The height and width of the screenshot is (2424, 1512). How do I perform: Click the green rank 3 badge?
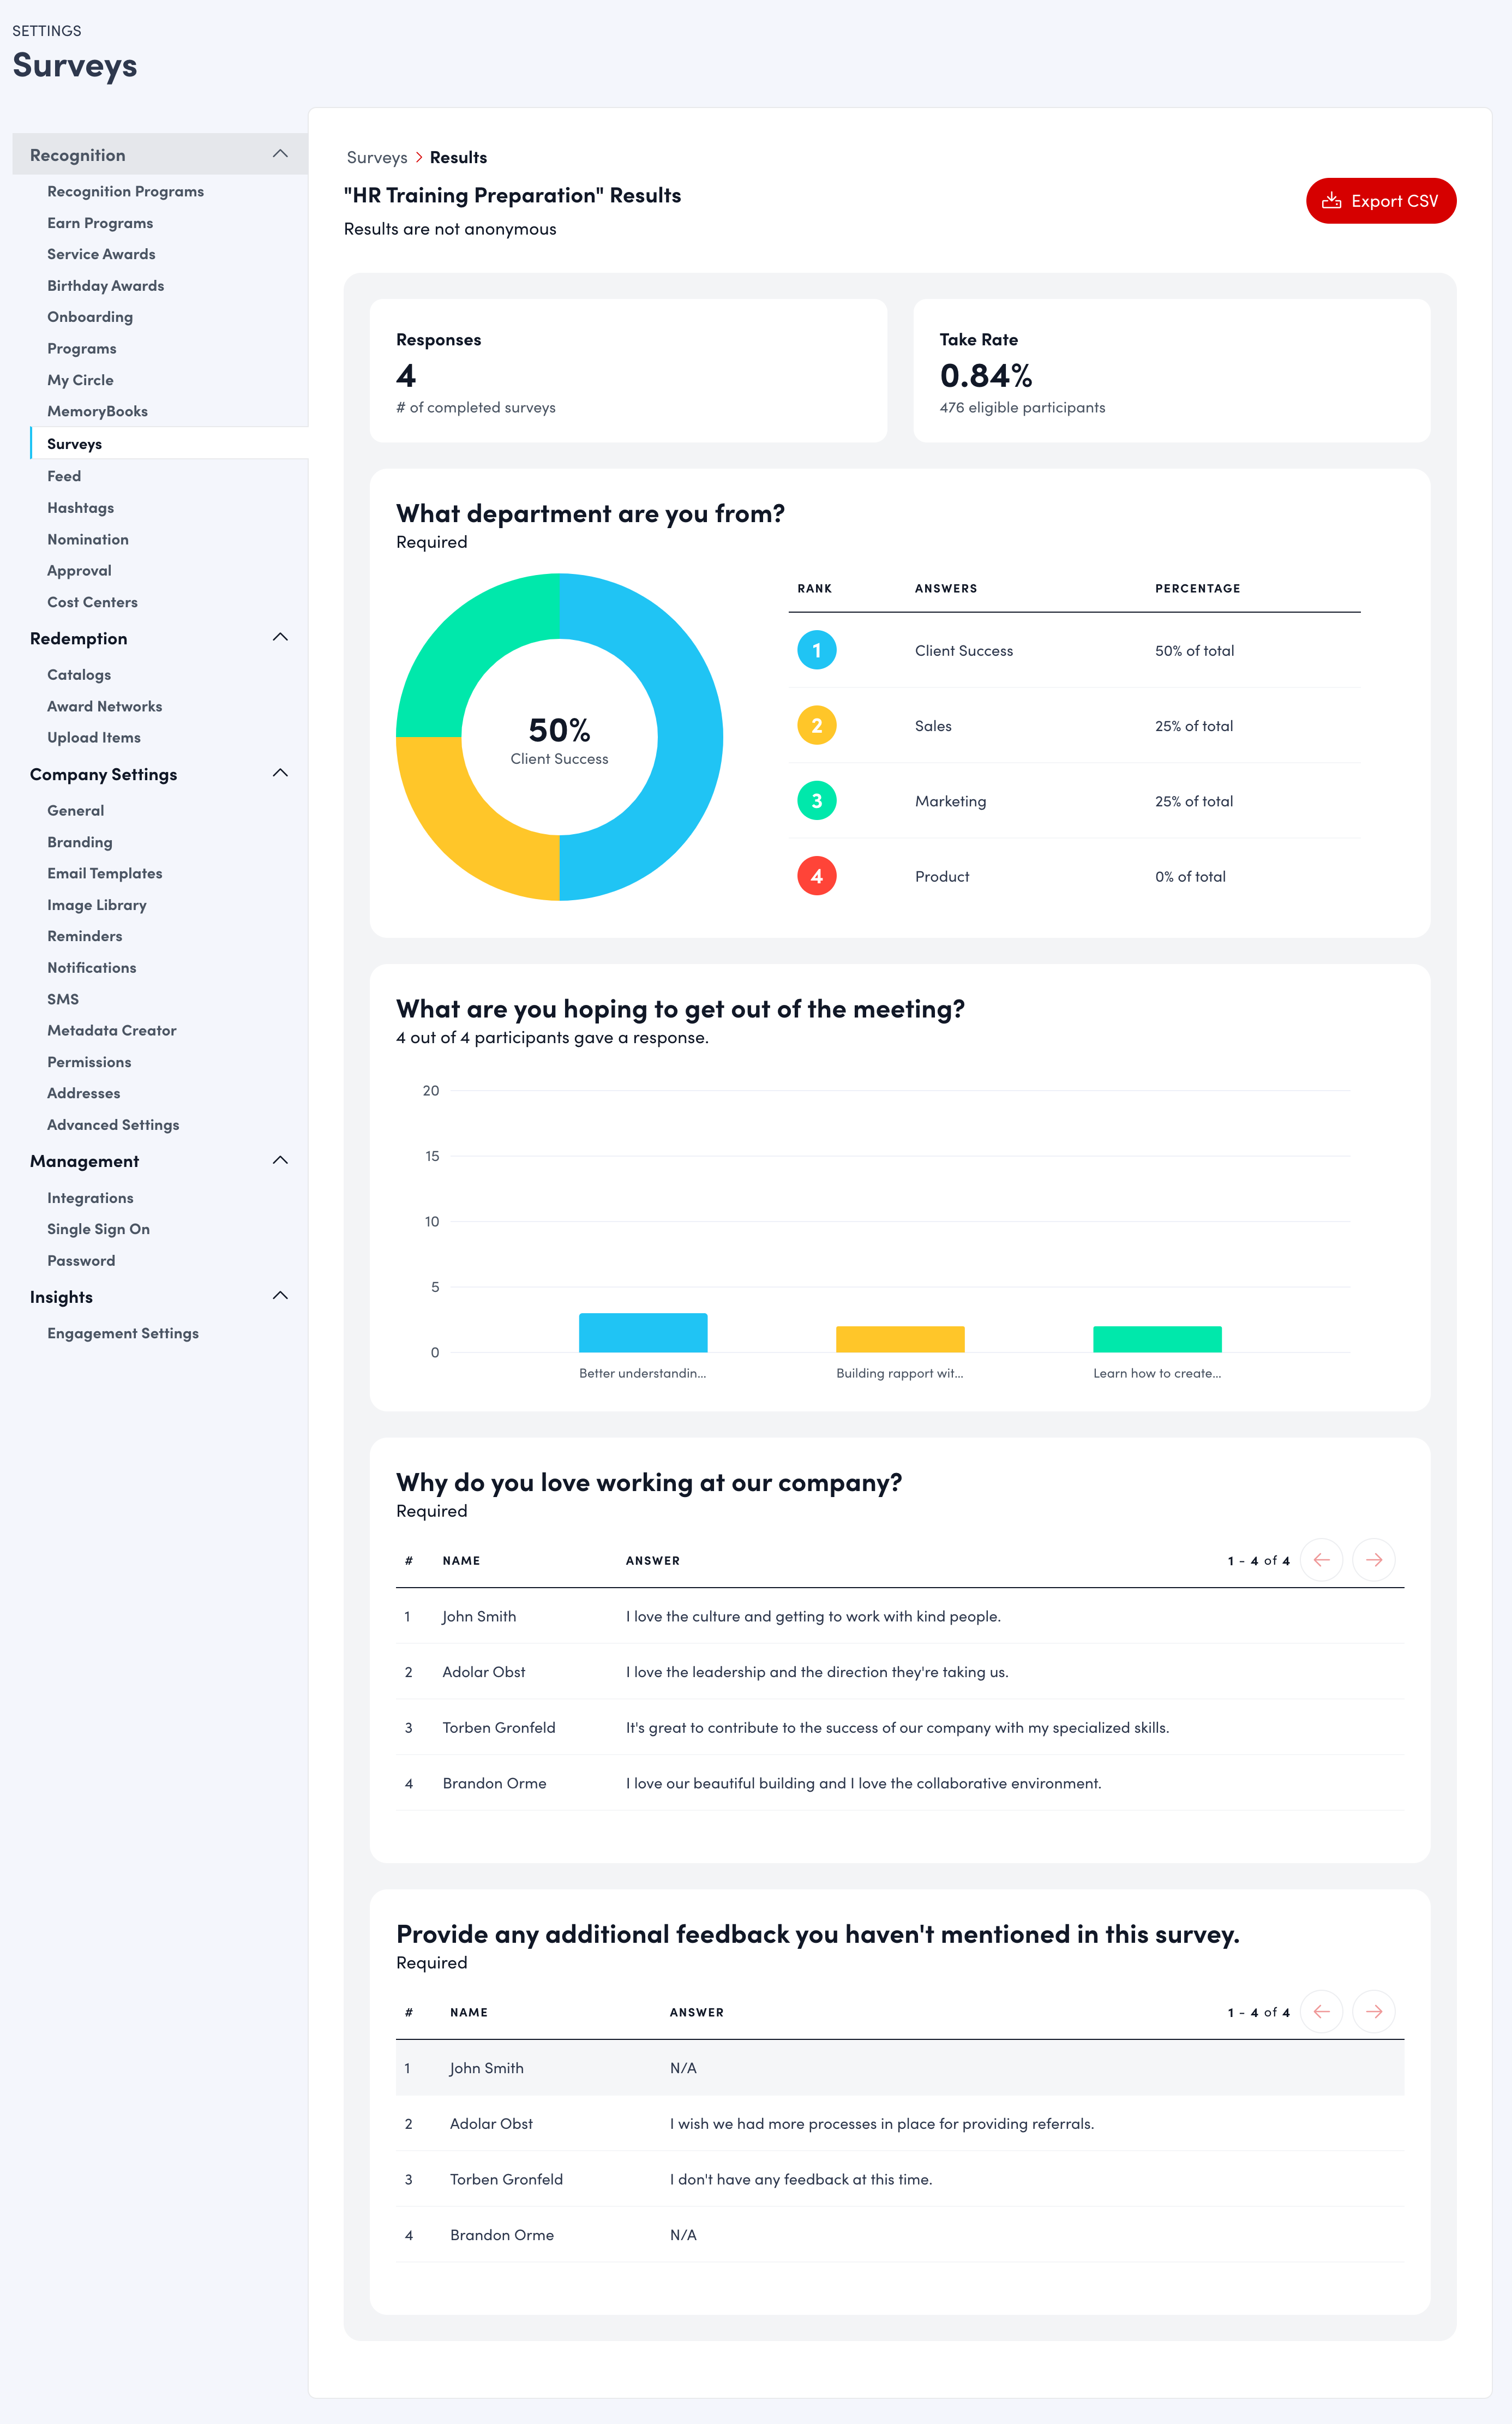point(816,801)
